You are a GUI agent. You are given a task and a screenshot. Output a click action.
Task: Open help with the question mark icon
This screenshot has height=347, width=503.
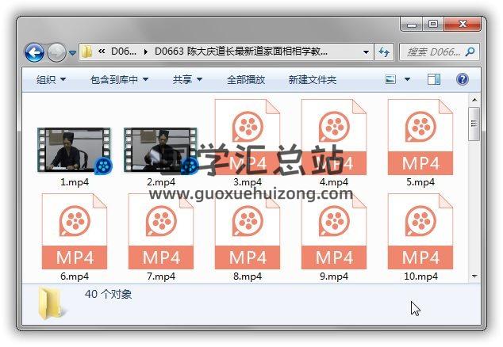(463, 79)
